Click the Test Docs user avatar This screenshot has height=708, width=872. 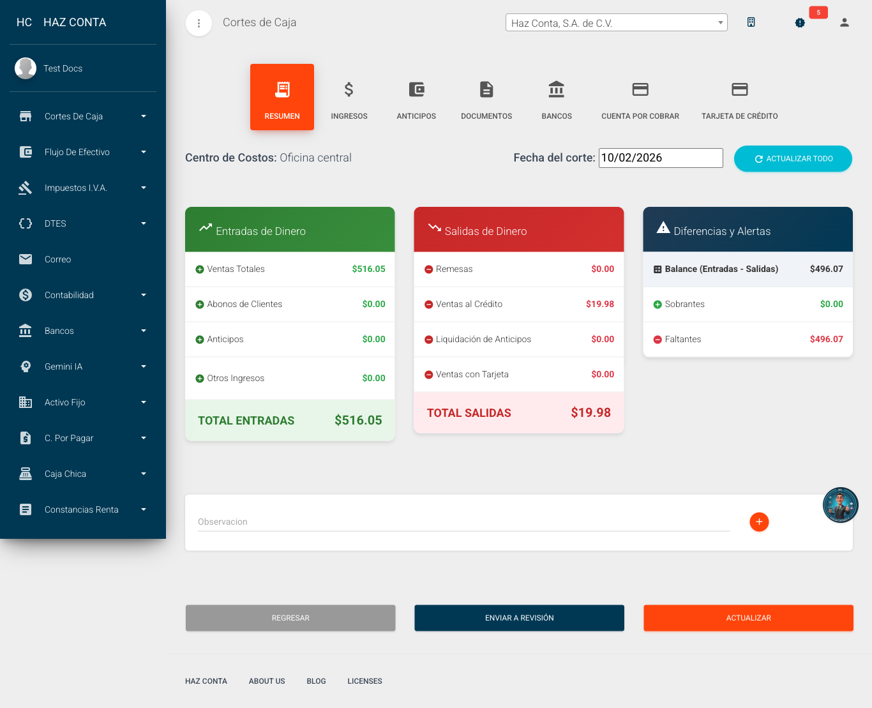click(x=26, y=68)
